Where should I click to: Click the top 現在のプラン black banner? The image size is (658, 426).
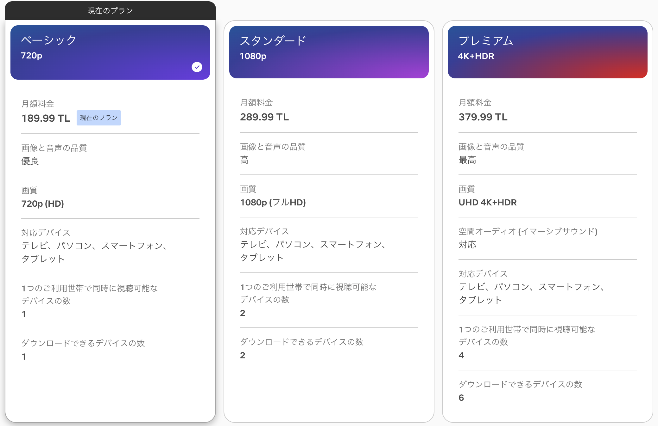[x=110, y=11]
